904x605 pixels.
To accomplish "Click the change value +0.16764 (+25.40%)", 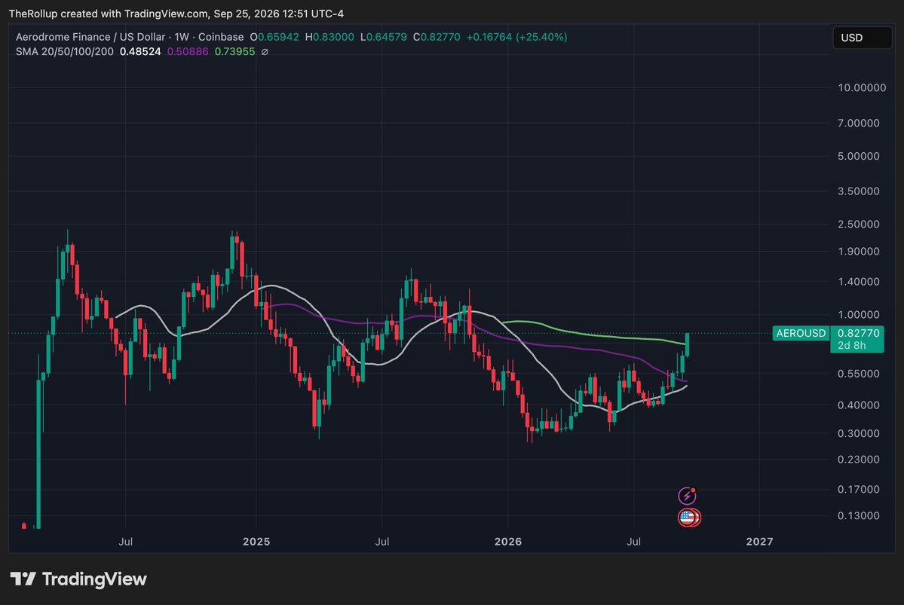I will coord(516,37).
